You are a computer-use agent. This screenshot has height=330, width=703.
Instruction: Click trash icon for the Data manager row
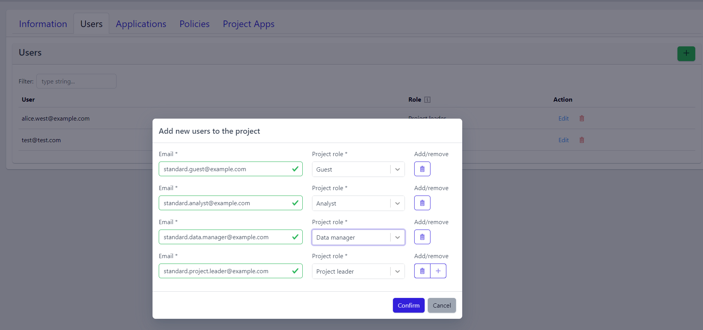(x=422, y=237)
